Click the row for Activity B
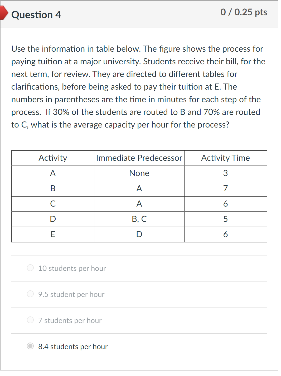 [53, 188]
